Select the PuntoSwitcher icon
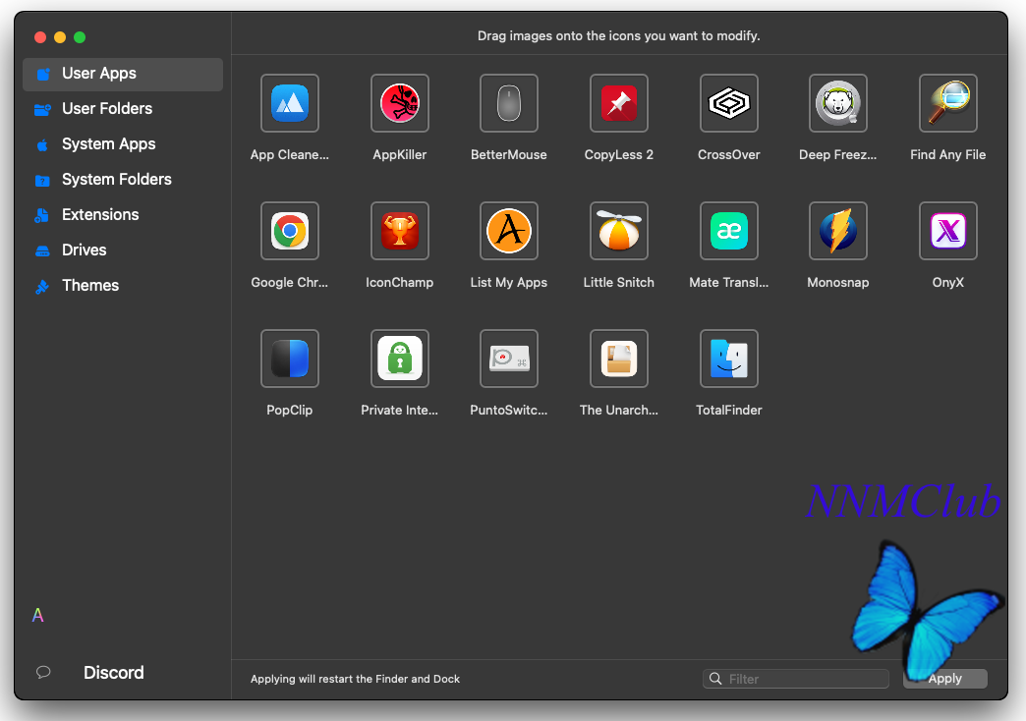Image resolution: width=1026 pixels, height=721 pixels. [509, 359]
